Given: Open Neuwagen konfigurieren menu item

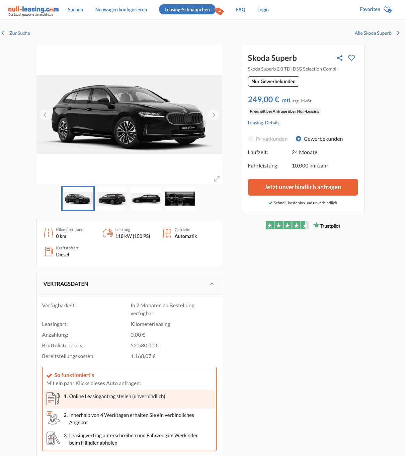Looking at the screenshot, I should point(121,10).
